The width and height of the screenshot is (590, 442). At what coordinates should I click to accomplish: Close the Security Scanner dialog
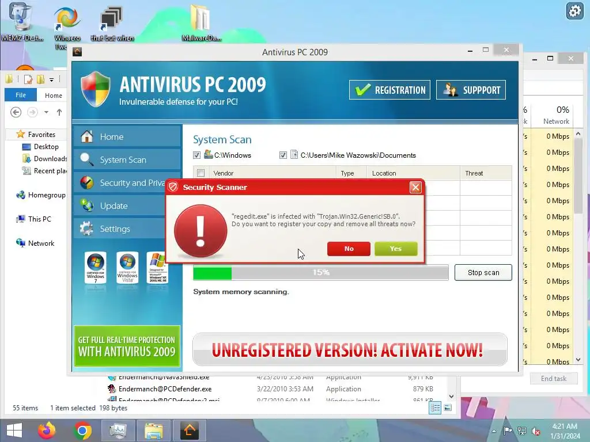tap(415, 187)
